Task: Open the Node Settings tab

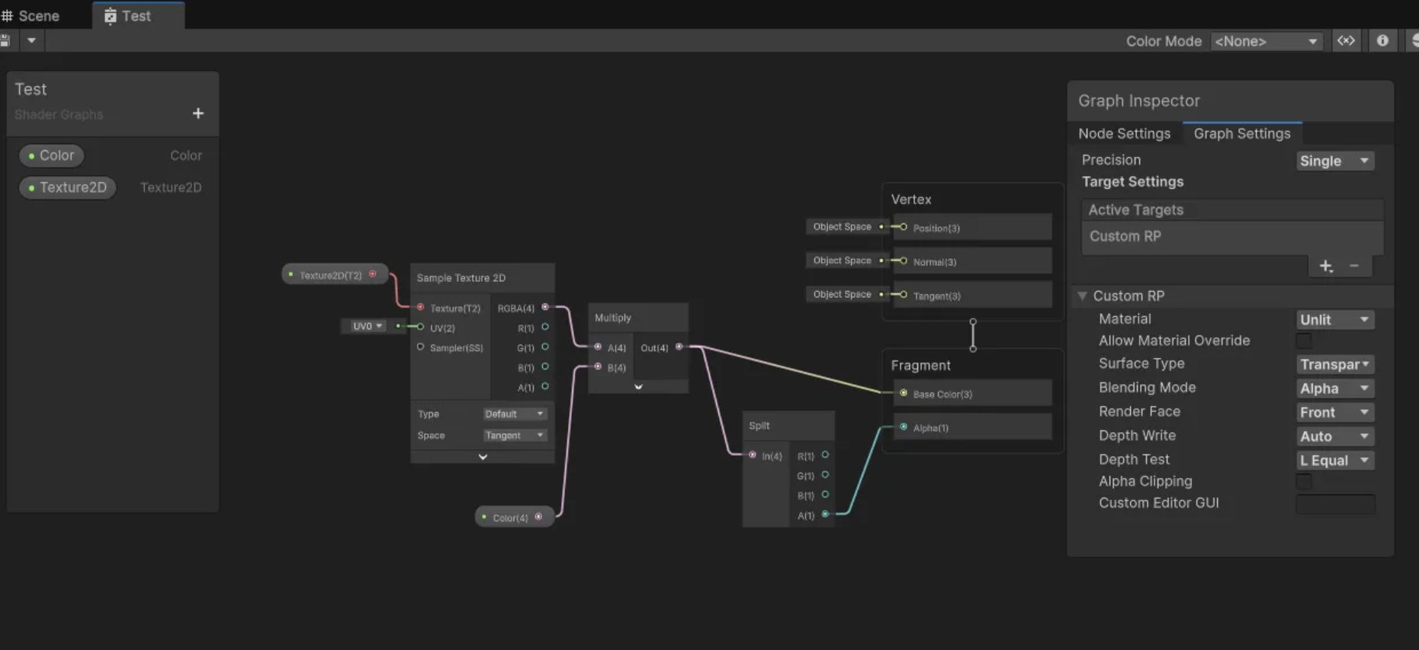Action: pyautogui.click(x=1124, y=133)
